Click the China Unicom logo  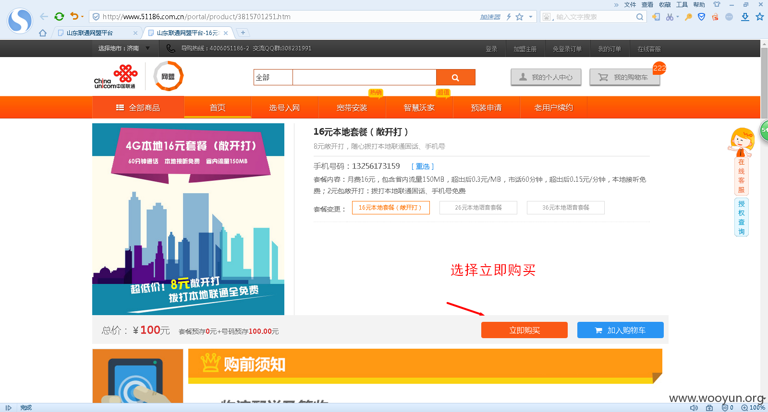[115, 76]
